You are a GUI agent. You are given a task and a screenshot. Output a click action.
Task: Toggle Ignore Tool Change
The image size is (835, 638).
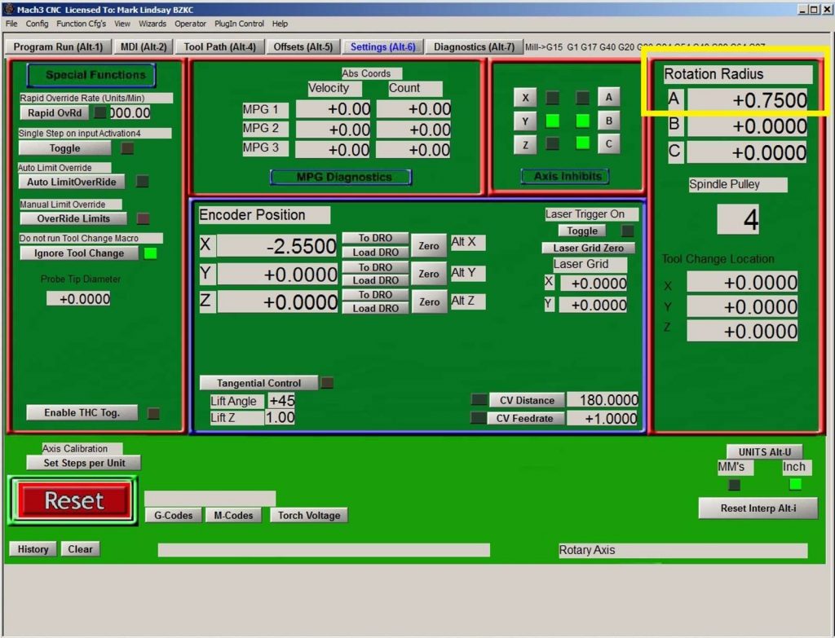click(79, 253)
